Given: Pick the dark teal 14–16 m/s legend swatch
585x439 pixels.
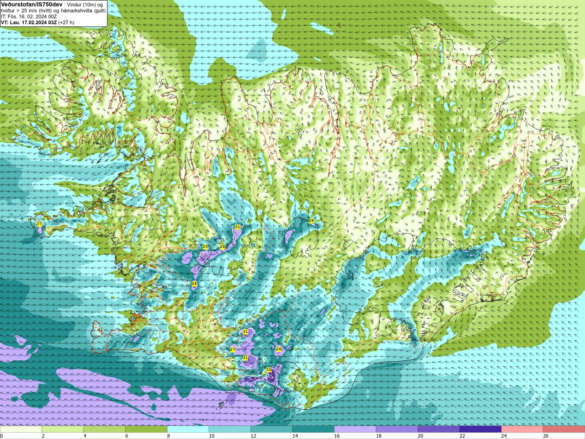Looking at the screenshot, I should click(x=313, y=429).
